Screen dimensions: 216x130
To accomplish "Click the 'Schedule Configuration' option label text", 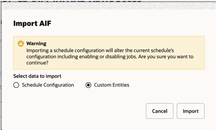I will point(48,85).
